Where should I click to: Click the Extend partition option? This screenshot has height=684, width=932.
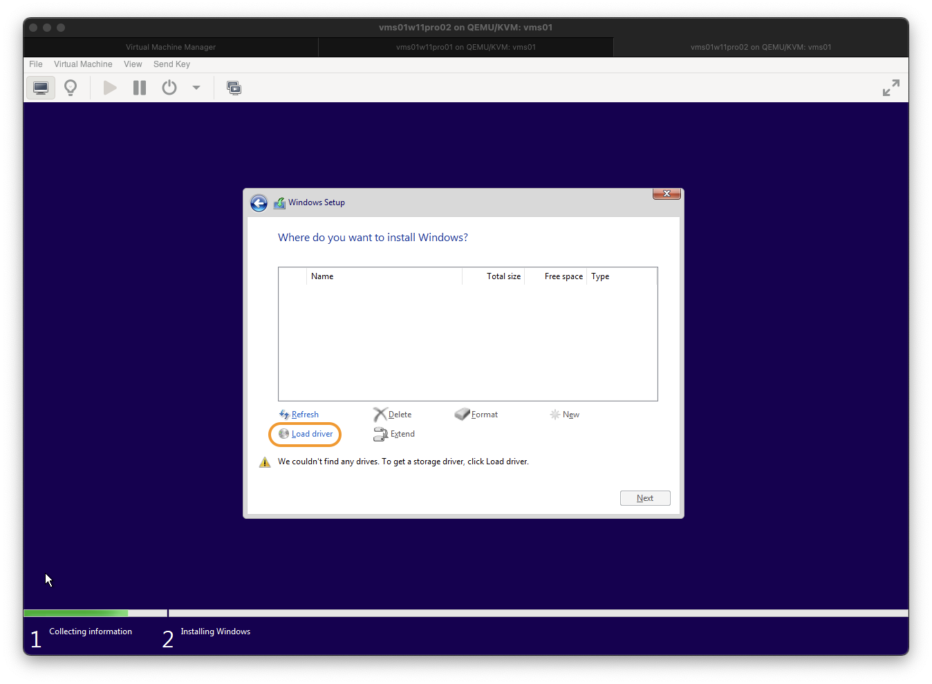pyautogui.click(x=402, y=434)
